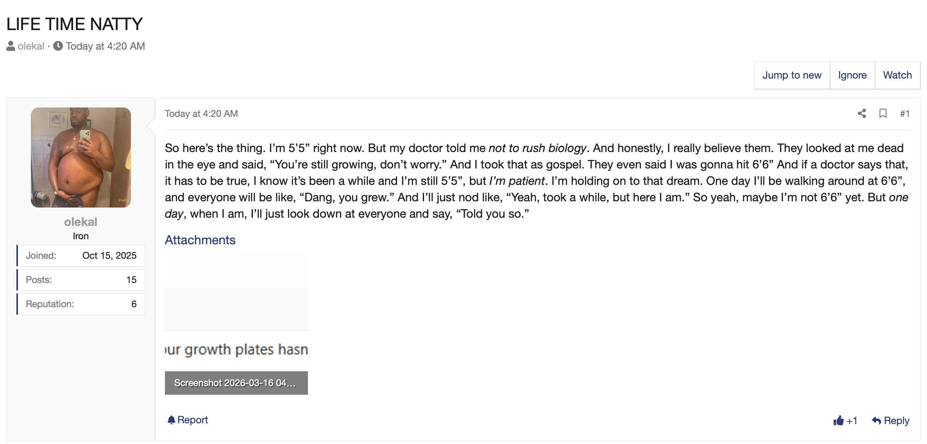Open the olekal author link in thread header
The image size is (927, 444).
(31, 46)
